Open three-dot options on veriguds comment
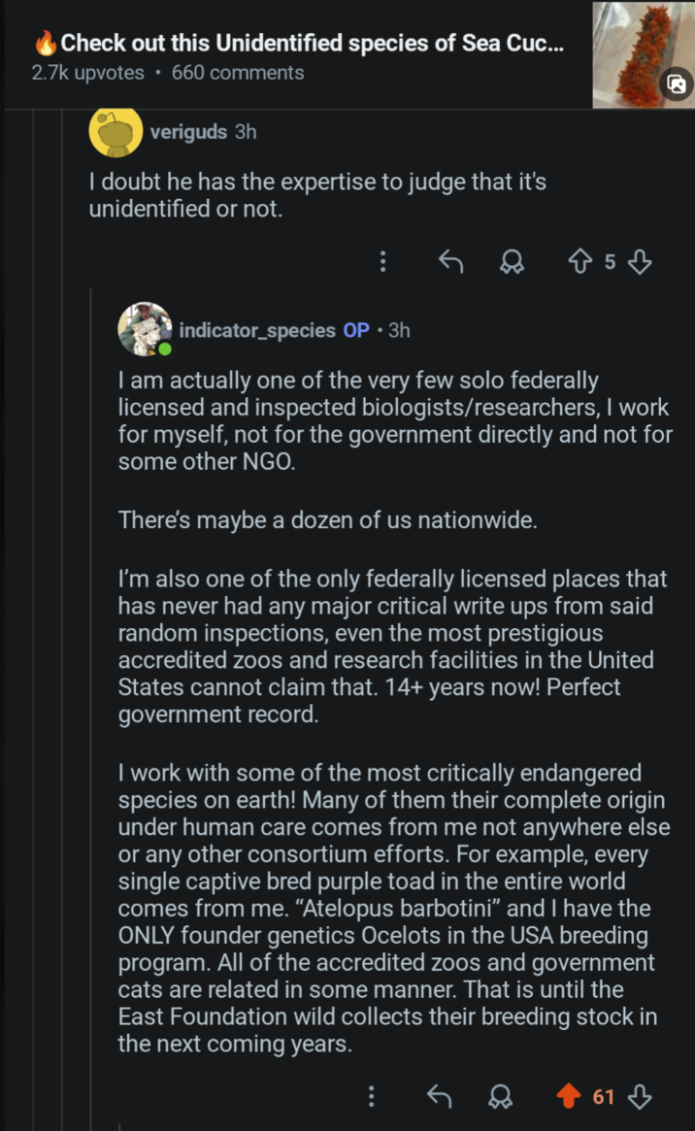695x1131 pixels. pos(382,261)
